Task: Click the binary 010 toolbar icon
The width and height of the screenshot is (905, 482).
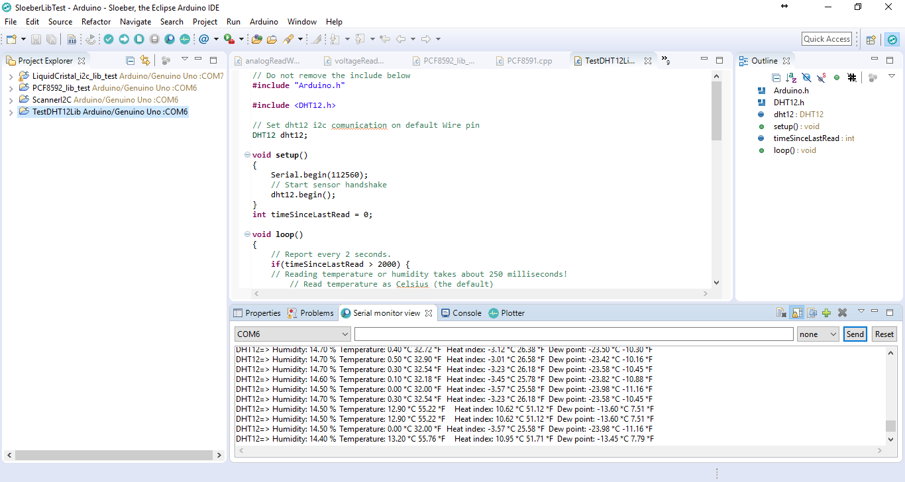Action: (x=72, y=39)
